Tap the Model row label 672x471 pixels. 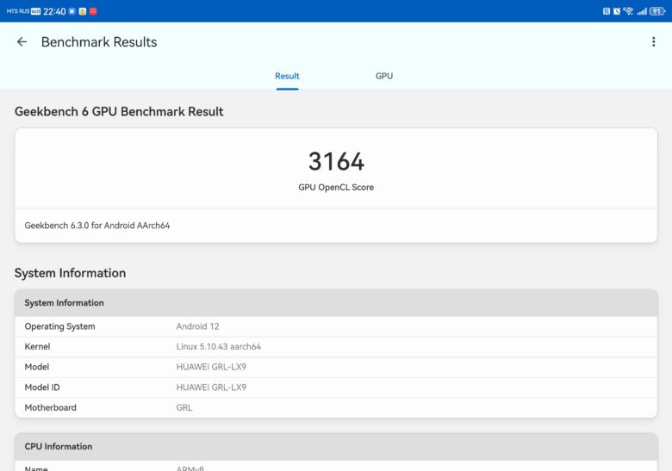pos(37,367)
